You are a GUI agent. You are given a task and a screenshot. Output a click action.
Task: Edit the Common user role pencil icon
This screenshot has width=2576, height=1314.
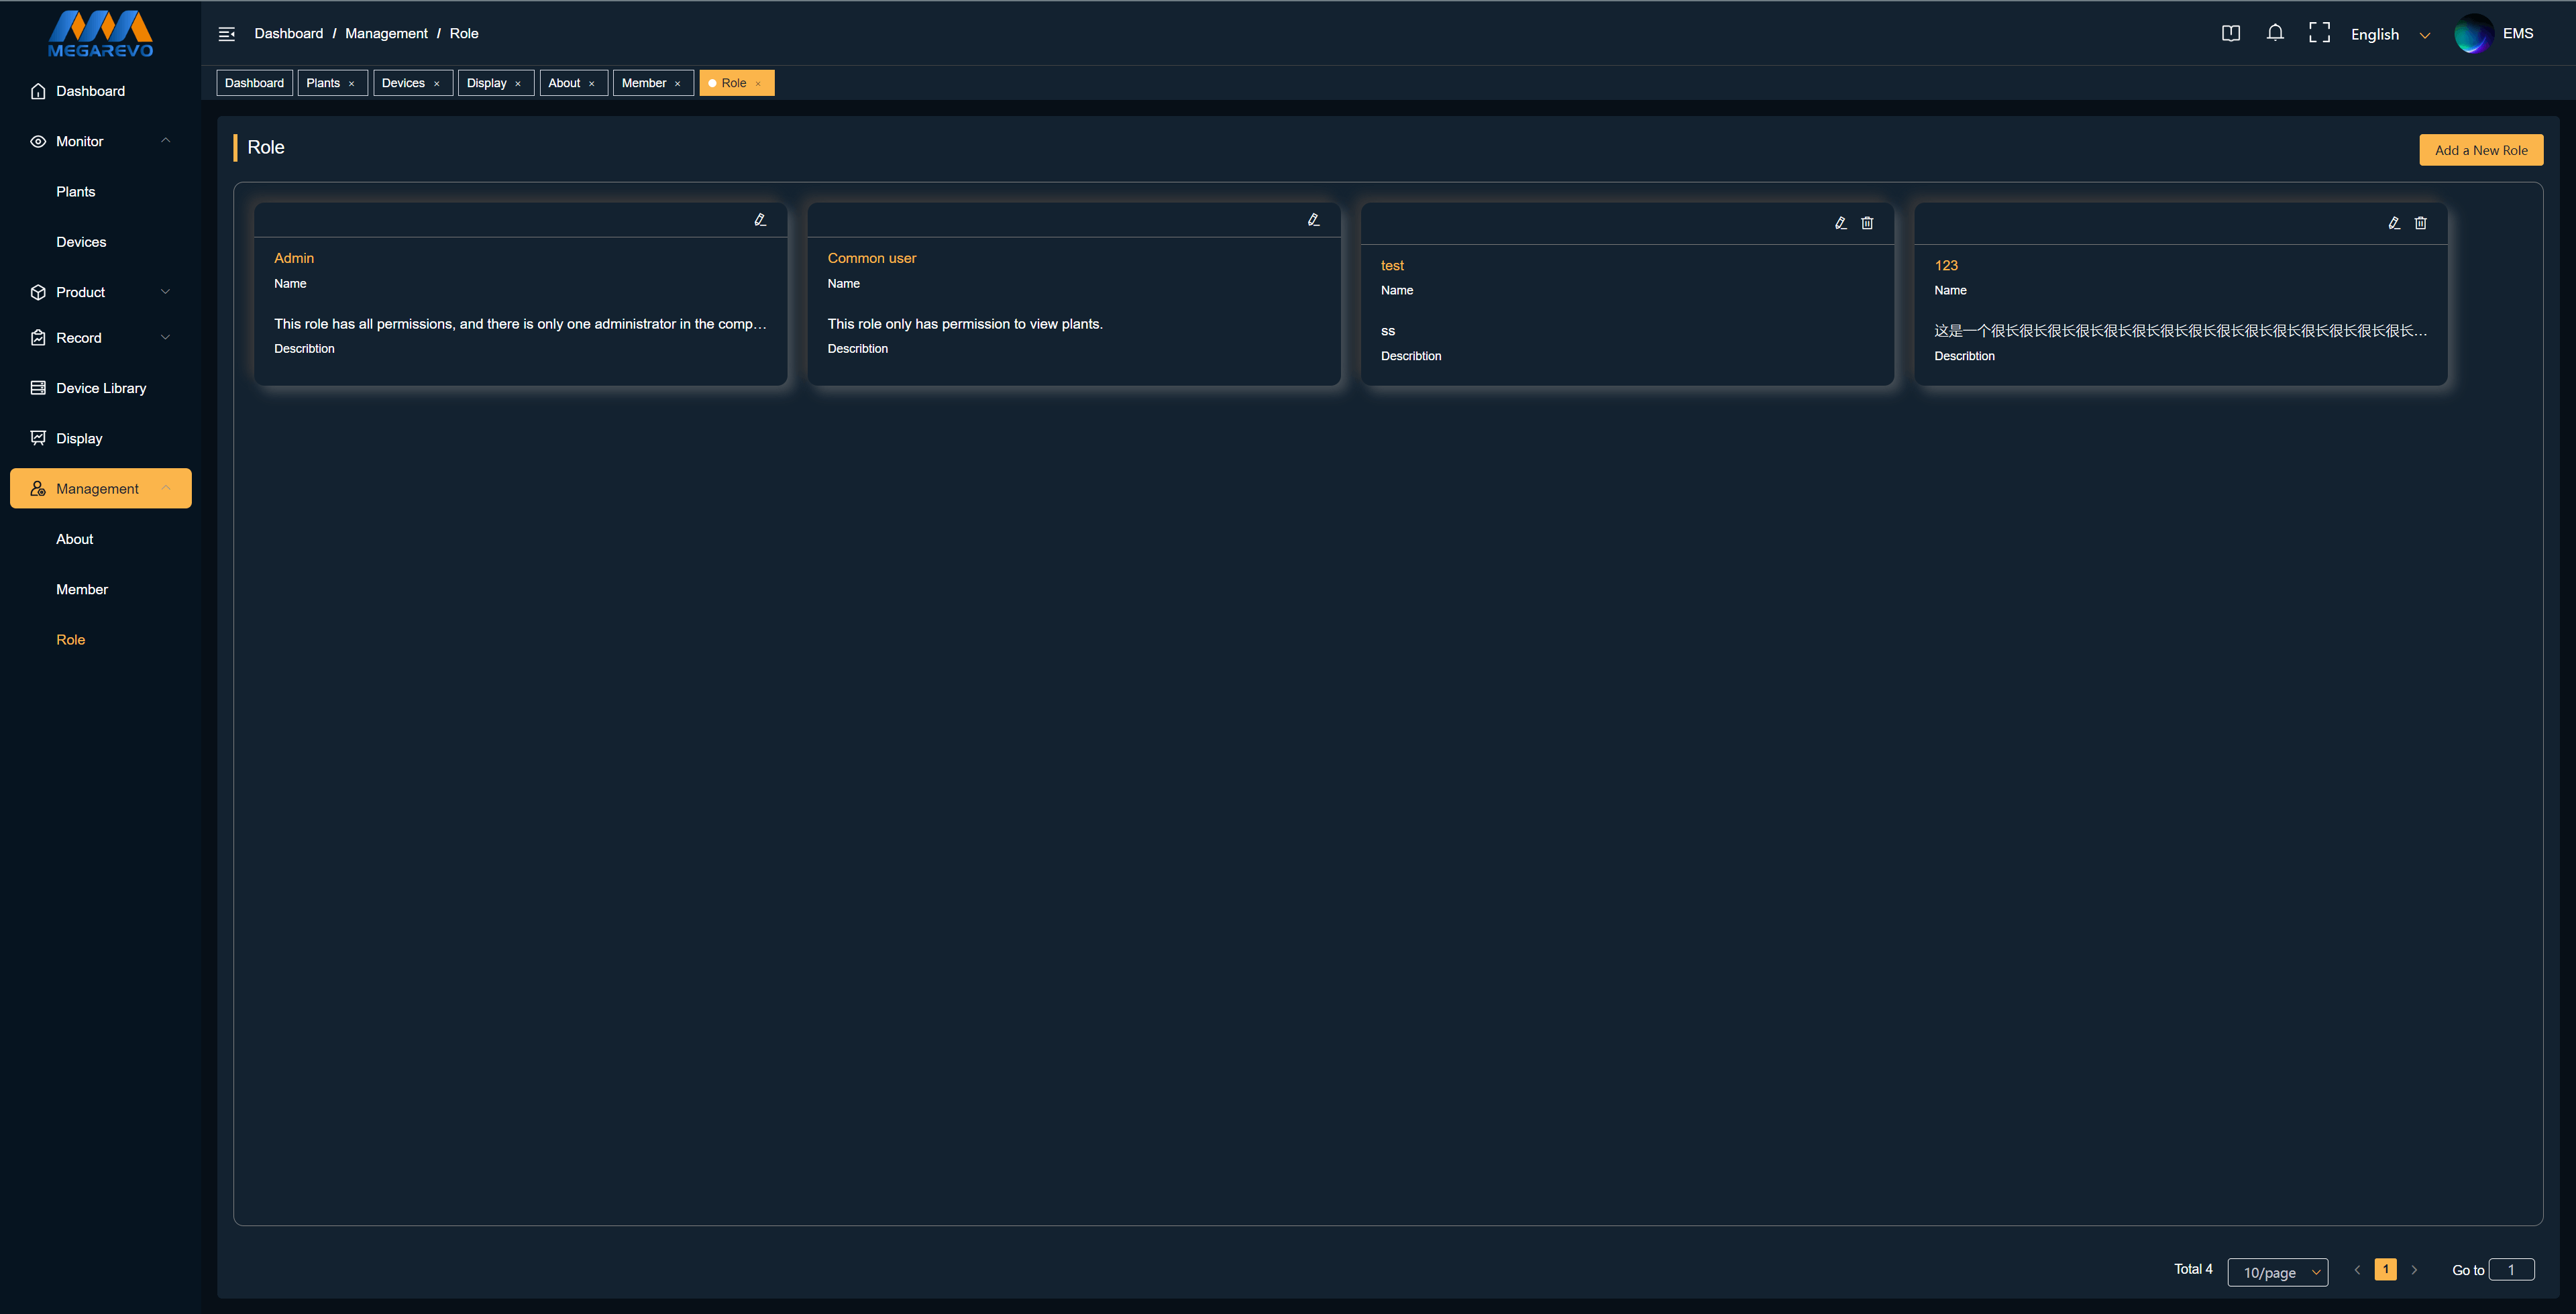click(1313, 220)
